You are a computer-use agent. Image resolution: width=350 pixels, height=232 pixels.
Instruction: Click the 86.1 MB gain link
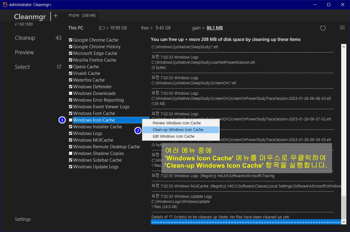215,28
